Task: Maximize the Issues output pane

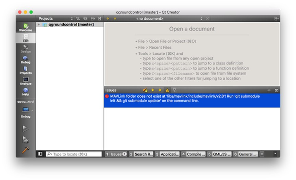Action: pyautogui.click(x=276, y=90)
